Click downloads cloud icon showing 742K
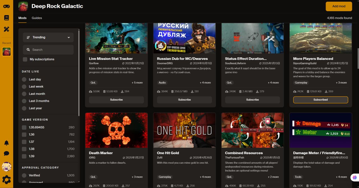Screen dimensions: 359x188 point(295,91)
